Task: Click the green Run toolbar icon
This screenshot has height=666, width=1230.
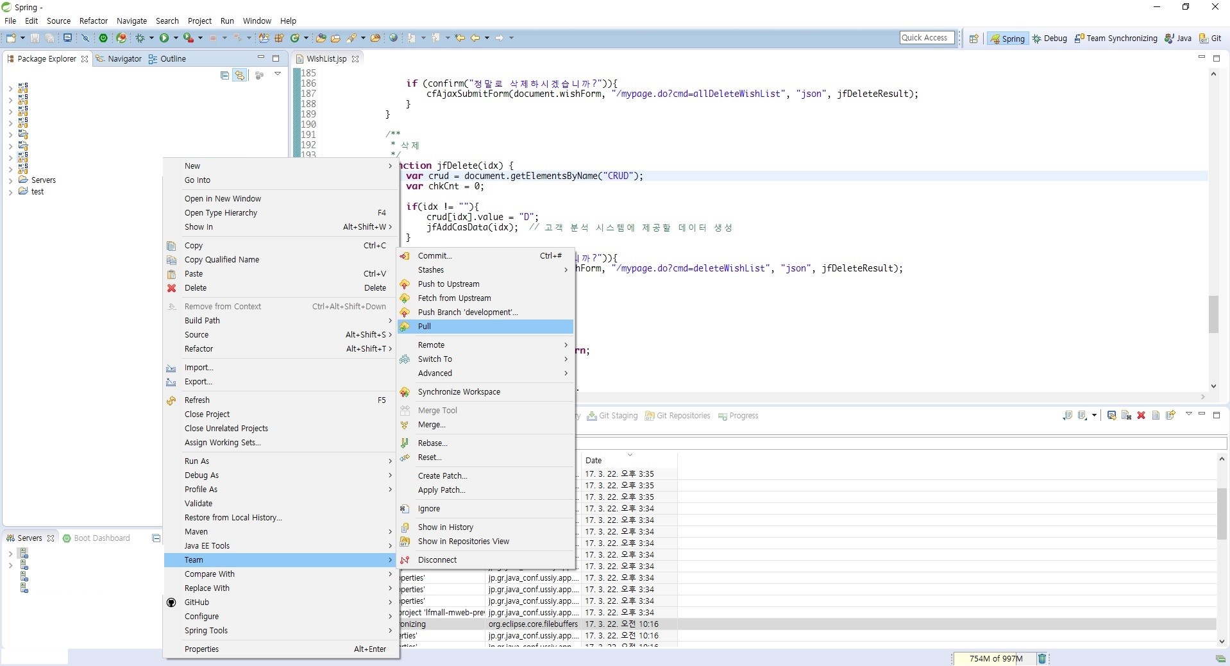Action: [x=164, y=38]
